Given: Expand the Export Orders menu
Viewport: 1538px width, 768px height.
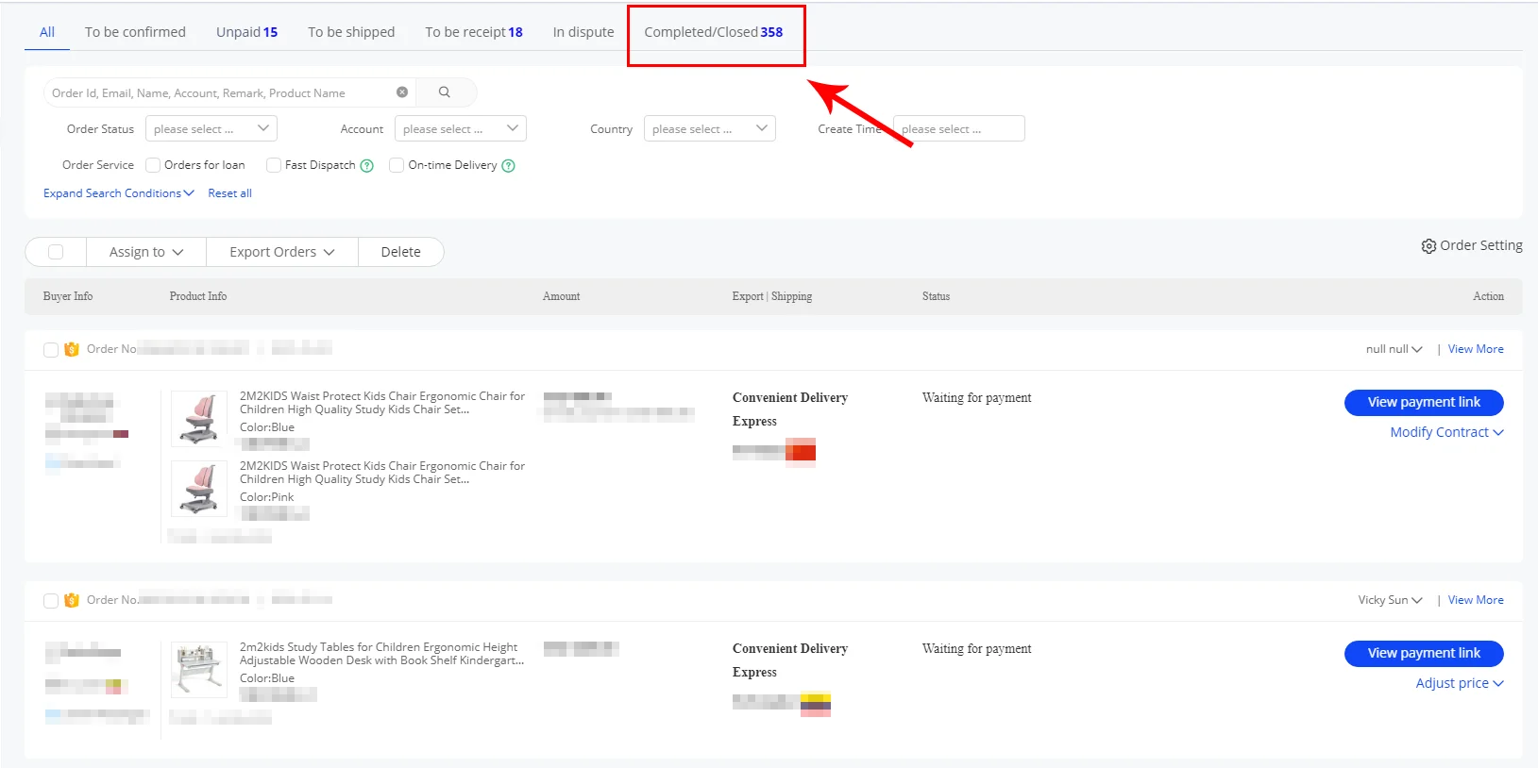Looking at the screenshot, I should point(281,252).
